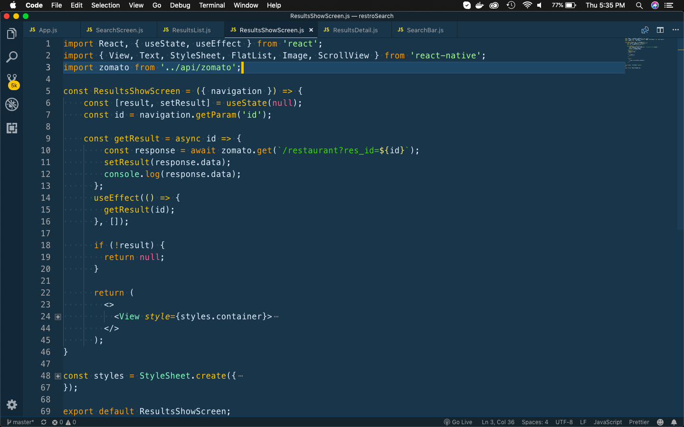Click the master branch indicator

[x=20, y=422]
